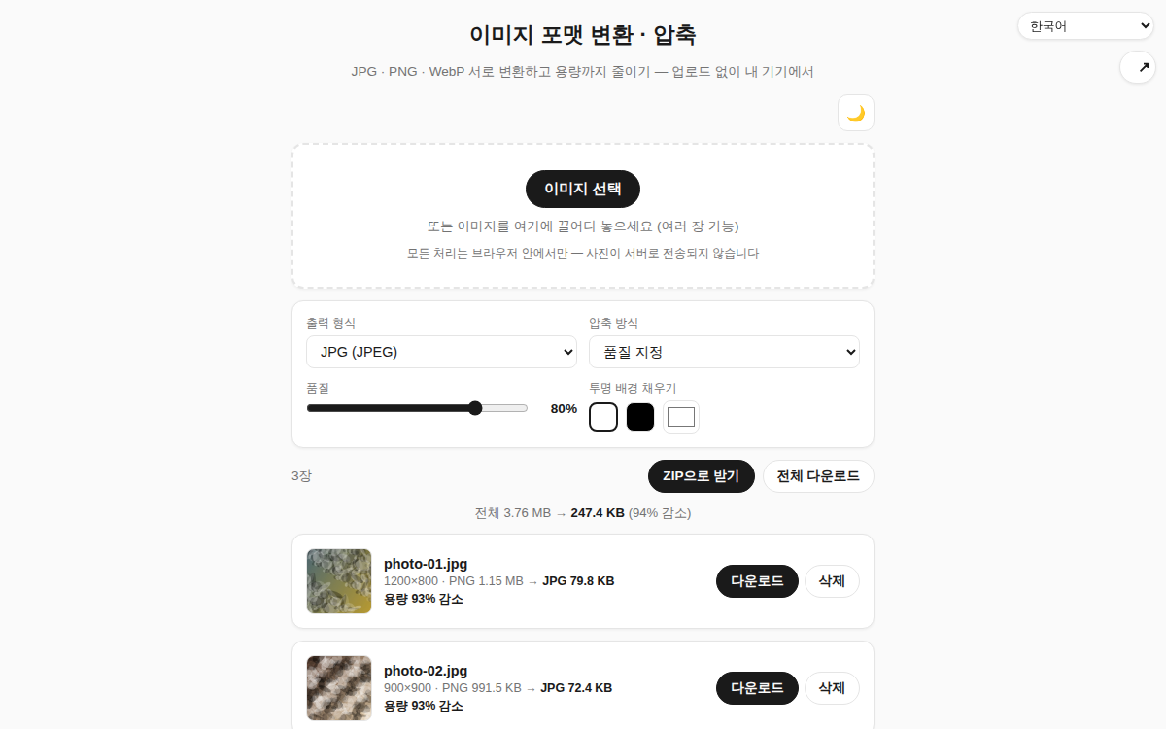This screenshot has height=729, width=1166.
Task: Click the 전체 다운로드 button
Action: tap(818, 476)
